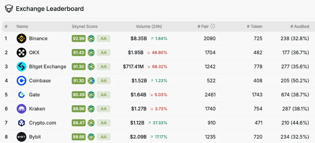Click the 1743 token count for Gate
Screen dimensions: 315x143
[257, 95]
